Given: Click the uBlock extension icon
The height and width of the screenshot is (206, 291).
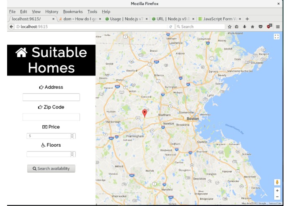Looking at the screenshot, I should [269, 26].
